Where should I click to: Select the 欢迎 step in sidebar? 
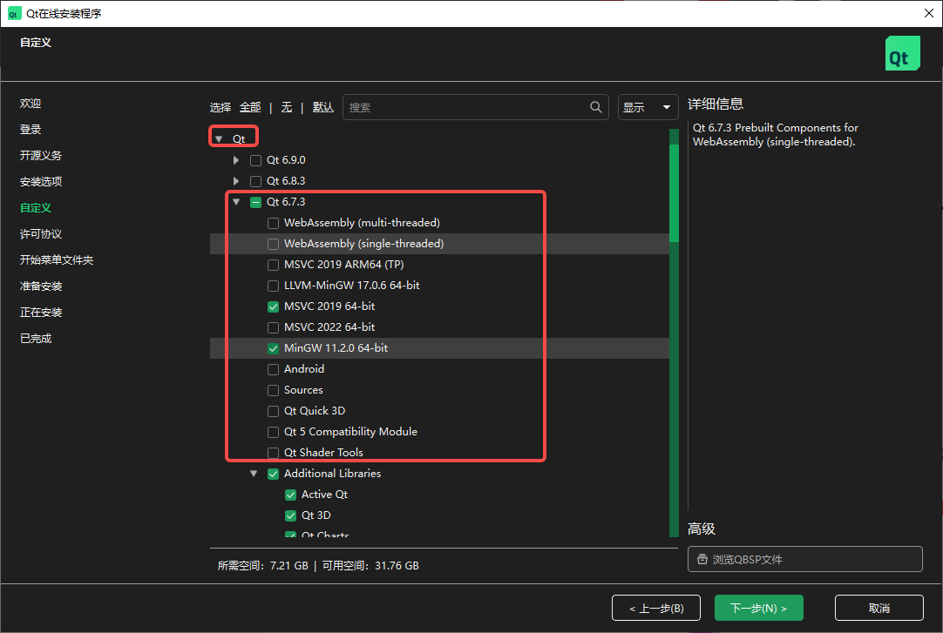(31, 104)
